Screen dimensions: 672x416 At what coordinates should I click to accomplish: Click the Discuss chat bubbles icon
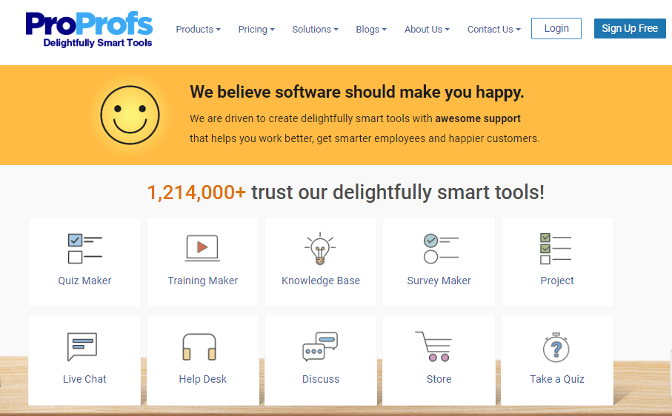coord(320,346)
